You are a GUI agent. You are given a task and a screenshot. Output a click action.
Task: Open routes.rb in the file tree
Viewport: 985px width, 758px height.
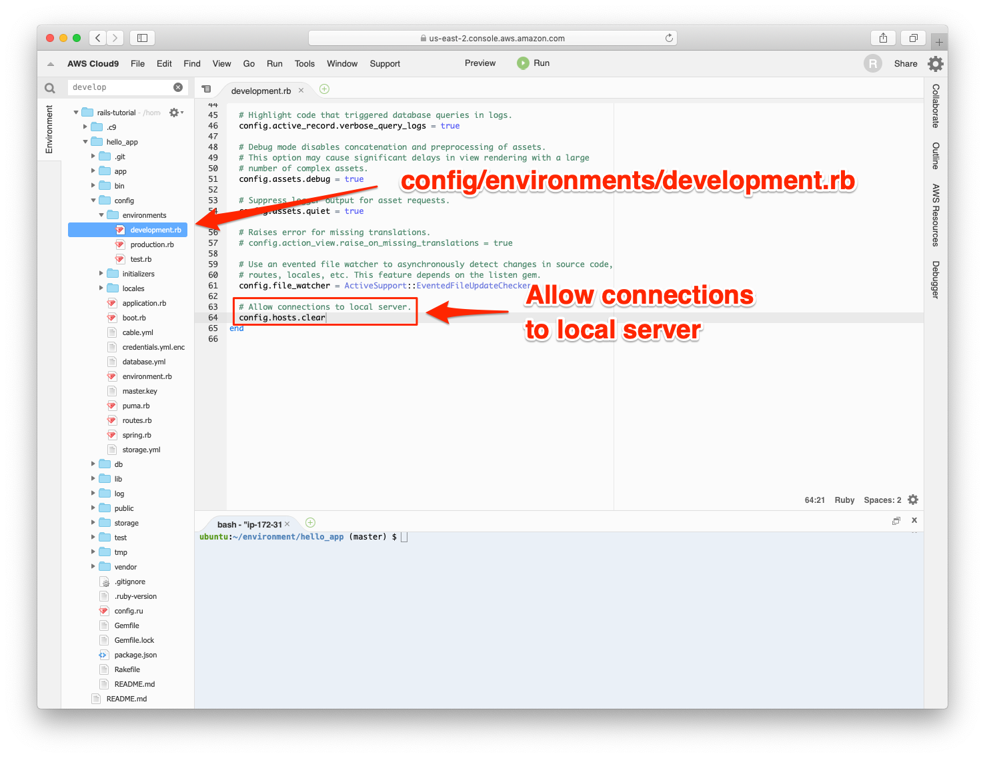[x=137, y=420]
